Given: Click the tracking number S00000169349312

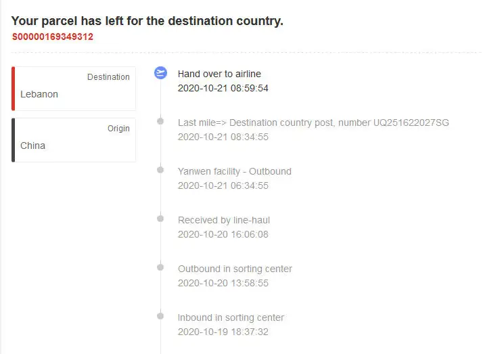Looking at the screenshot, I should (53, 37).
